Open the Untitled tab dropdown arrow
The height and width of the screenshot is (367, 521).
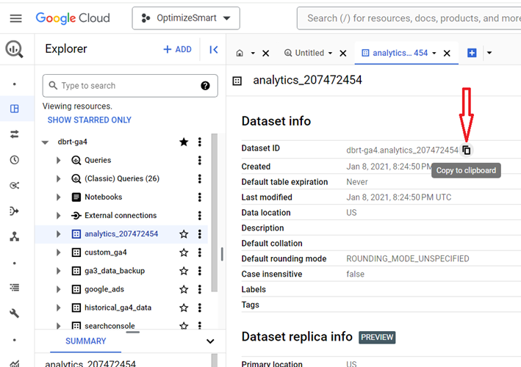point(330,53)
